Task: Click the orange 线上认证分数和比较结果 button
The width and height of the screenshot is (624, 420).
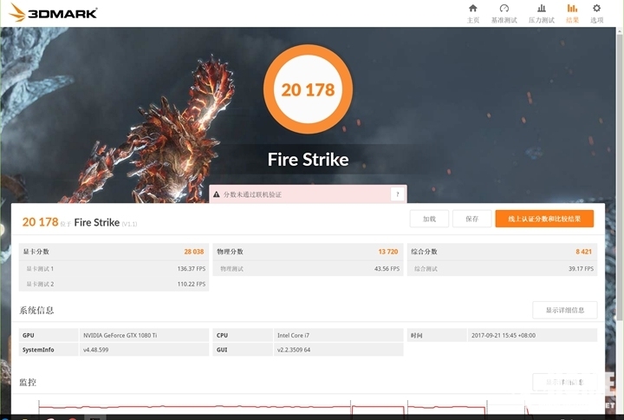Action: pyautogui.click(x=544, y=219)
